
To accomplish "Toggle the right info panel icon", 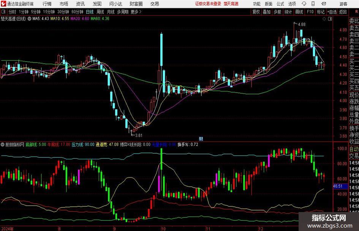I will click(x=330, y=19).
